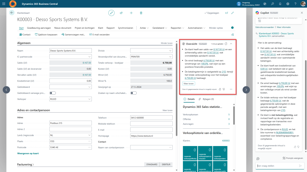Open the user profile avatar
This screenshot has width=307, height=172.
(x=303, y=4)
